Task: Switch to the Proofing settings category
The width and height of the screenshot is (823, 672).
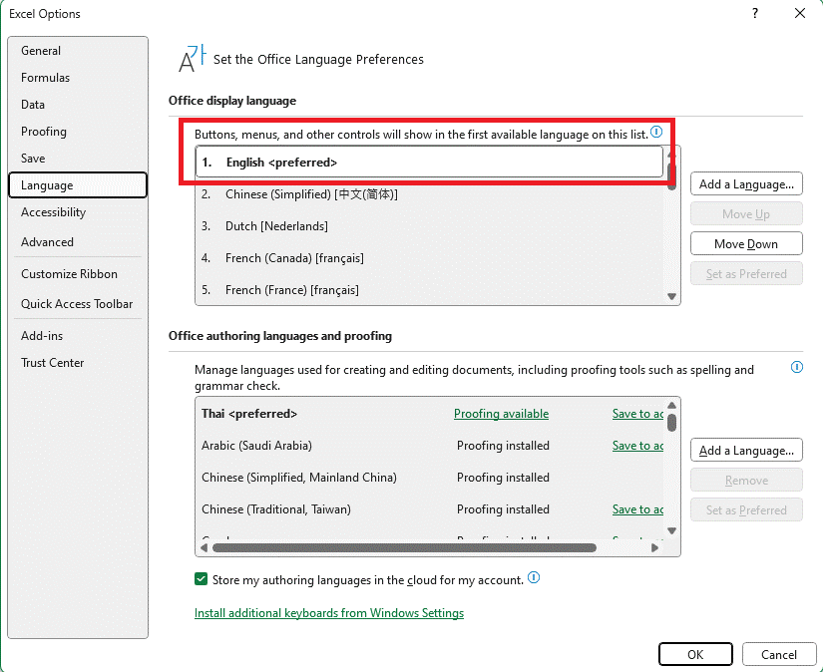Action: (x=43, y=131)
